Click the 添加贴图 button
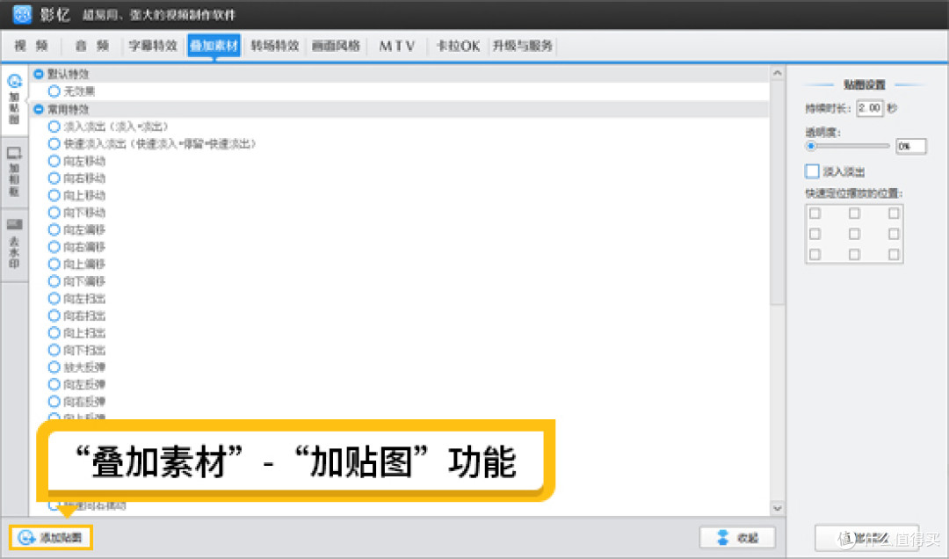The height and width of the screenshot is (559, 949). (x=51, y=538)
